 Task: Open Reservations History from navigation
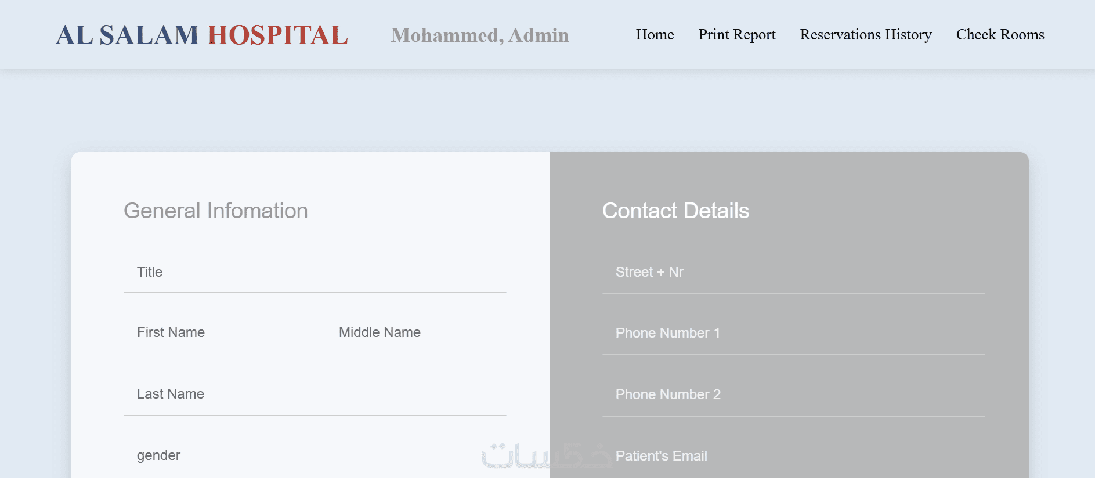pyautogui.click(x=865, y=35)
